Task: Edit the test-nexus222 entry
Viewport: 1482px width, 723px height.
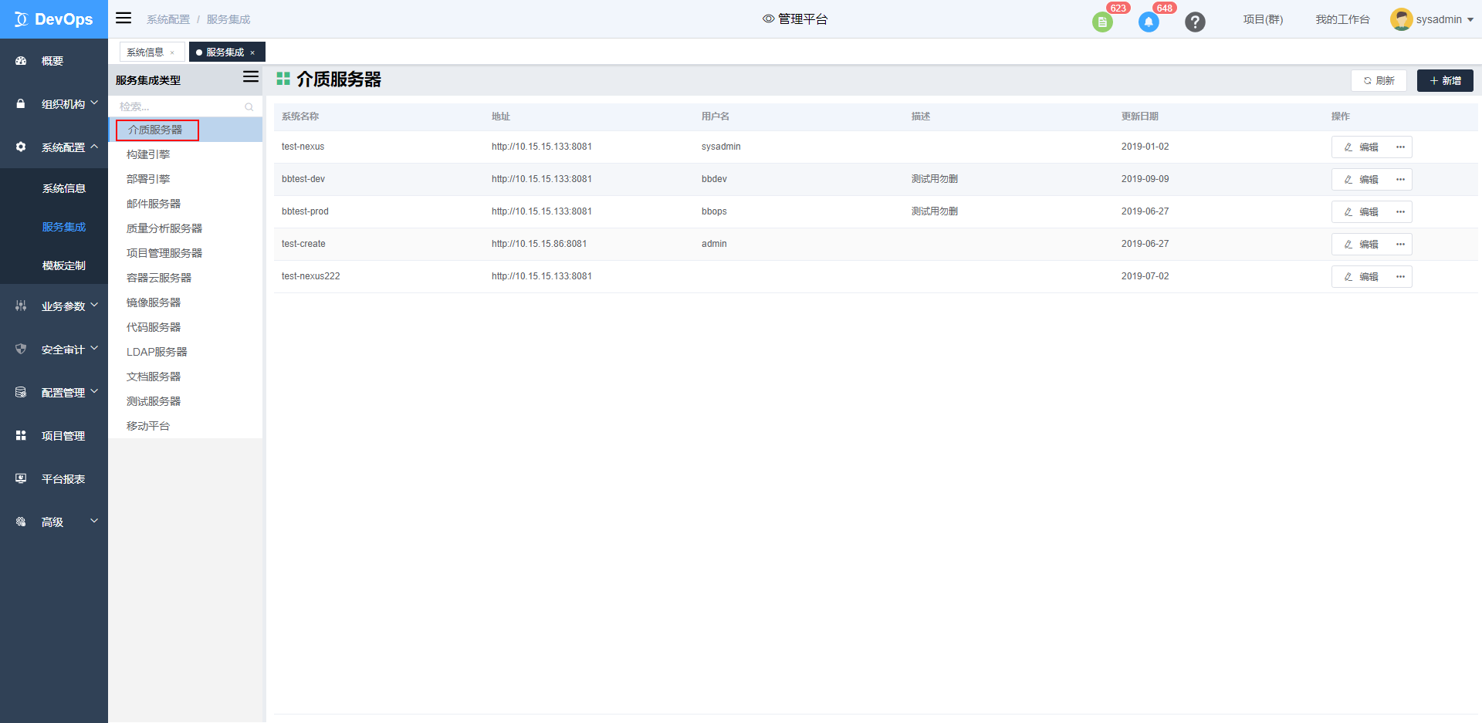Action: 1362,276
